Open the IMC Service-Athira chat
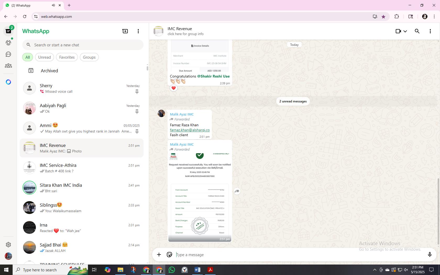 [x=82, y=168]
